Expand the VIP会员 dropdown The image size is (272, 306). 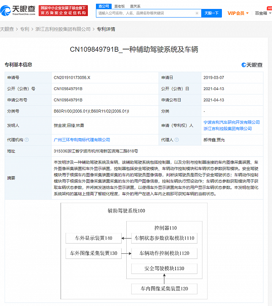238,13
